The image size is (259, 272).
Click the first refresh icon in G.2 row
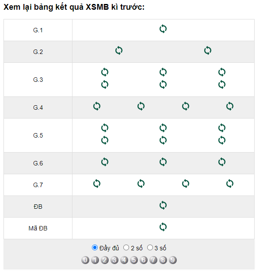119,50
